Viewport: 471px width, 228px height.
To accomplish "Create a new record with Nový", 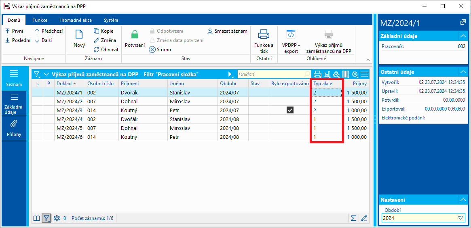I will pyautogui.click(x=79, y=38).
